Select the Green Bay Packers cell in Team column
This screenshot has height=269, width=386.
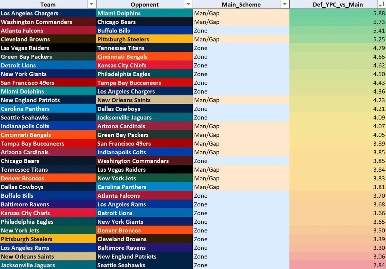(x=48, y=57)
